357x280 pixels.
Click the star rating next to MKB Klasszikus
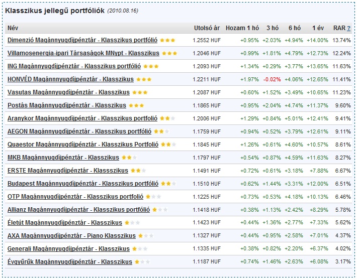click(x=129, y=158)
